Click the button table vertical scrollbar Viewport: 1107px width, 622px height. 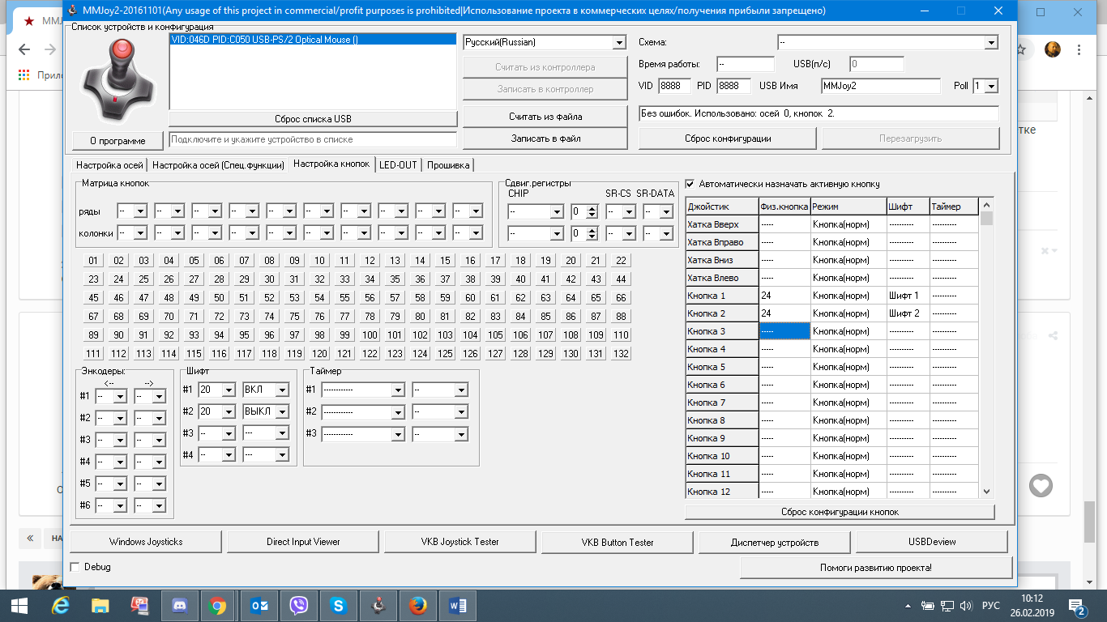click(986, 347)
